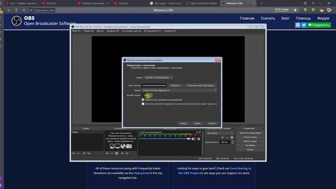
Task: Adjust the transition duration spinner
Action: click(x=233, y=142)
